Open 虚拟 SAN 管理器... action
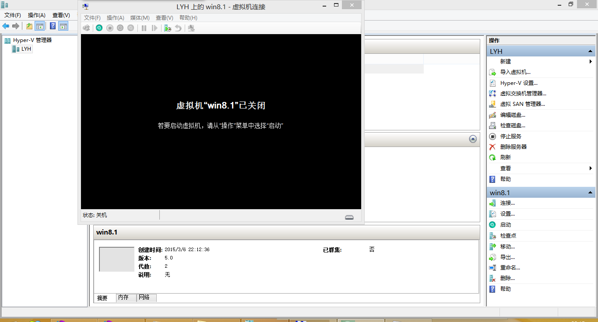 coord(522,104)
